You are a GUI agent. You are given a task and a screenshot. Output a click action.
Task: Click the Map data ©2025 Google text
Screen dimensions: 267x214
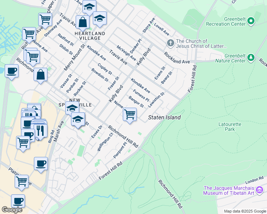(x=245, y=211)
